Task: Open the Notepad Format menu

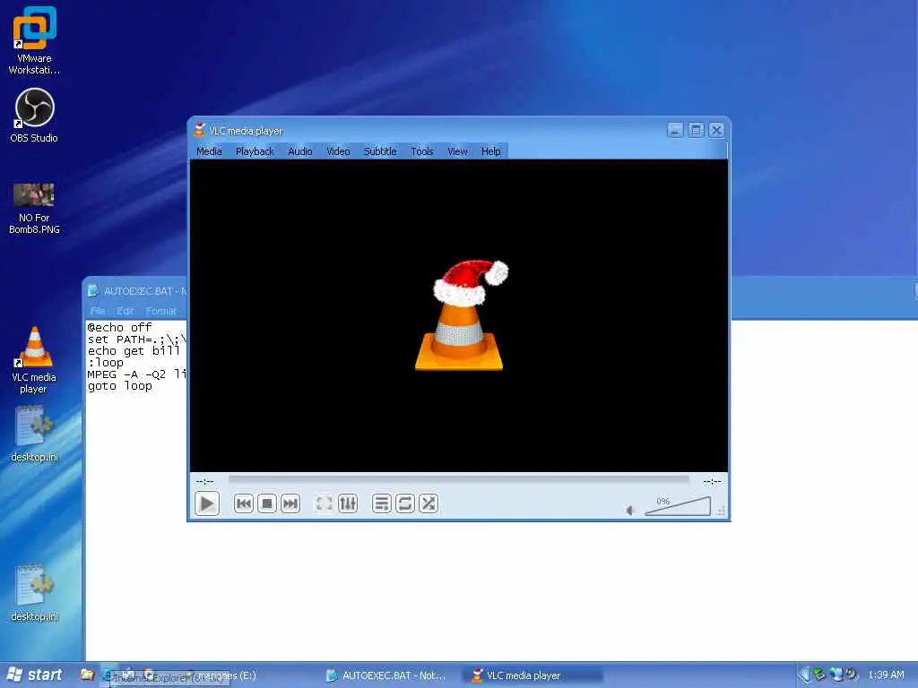Action: [x=161, y=311]
